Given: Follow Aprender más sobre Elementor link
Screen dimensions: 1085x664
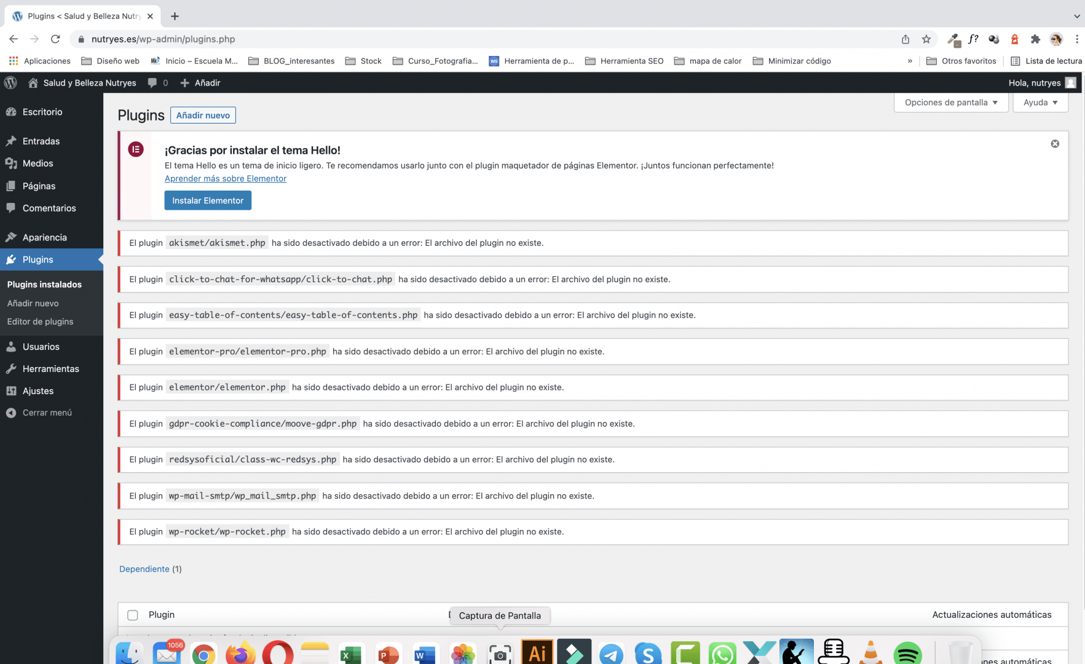Looking at the screenshot, I should coord(226,178).
